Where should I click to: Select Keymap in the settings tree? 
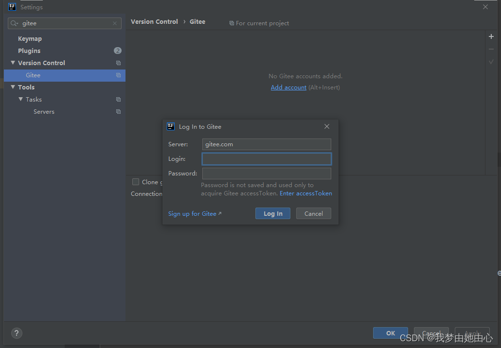[x=30, y=38]
